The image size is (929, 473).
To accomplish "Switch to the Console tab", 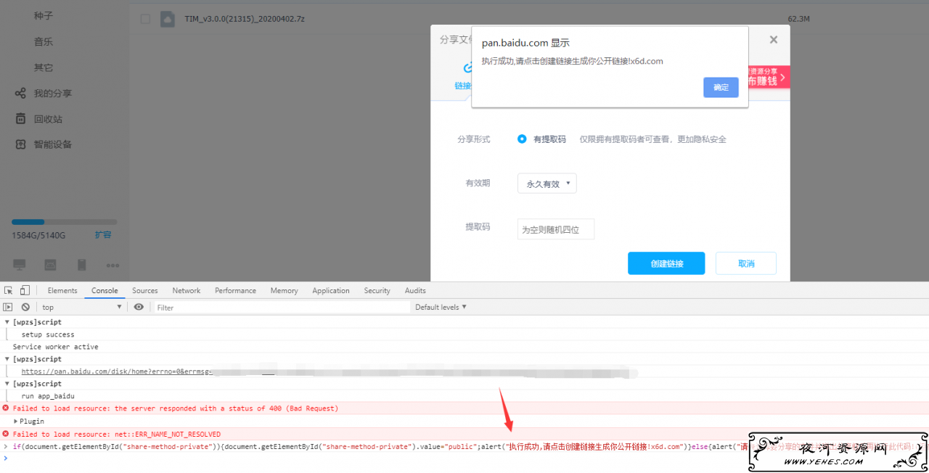I will coord(105,290).
